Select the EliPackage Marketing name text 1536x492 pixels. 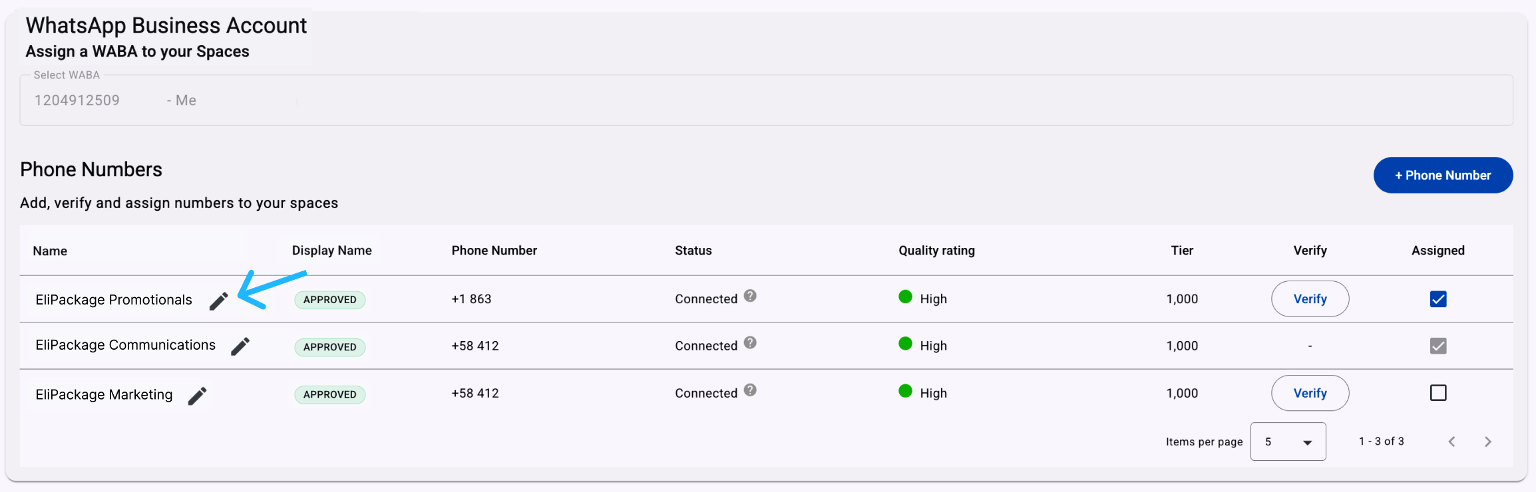click(x=104, y=395)
